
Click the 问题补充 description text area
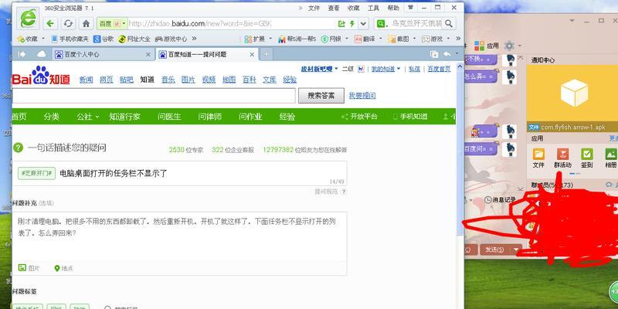tap(179, 236)
